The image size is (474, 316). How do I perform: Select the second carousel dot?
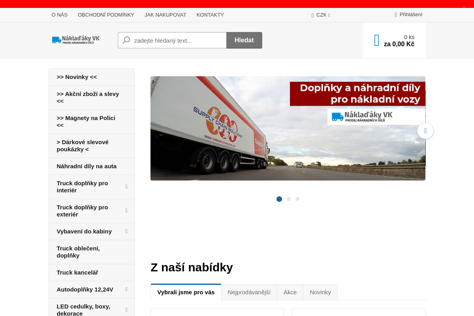tap(288, 199)
